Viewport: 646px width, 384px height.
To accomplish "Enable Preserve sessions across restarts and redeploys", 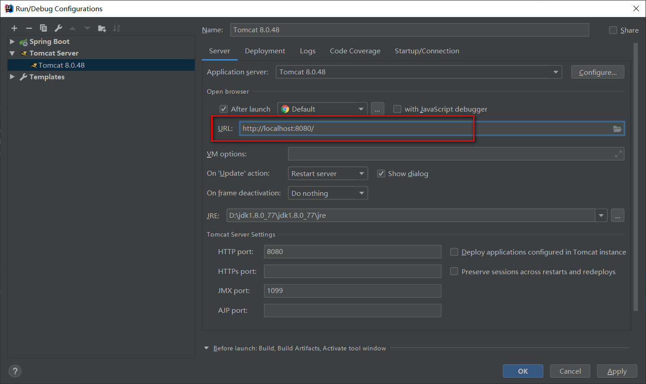I will [454, 272].
